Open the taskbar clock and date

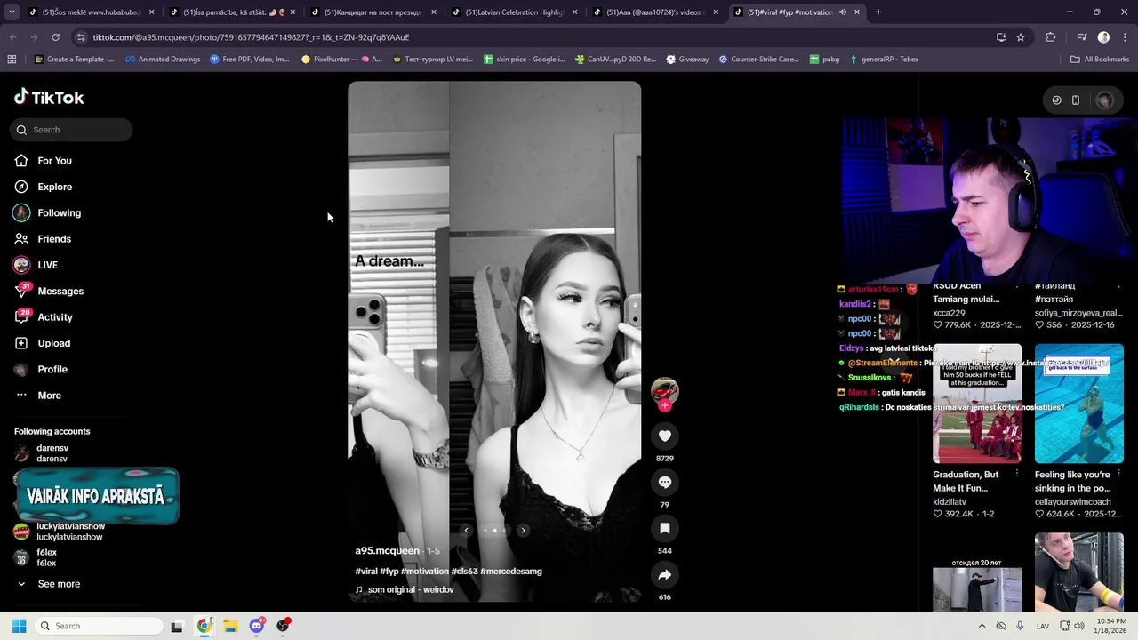(x=1110, y=626)
